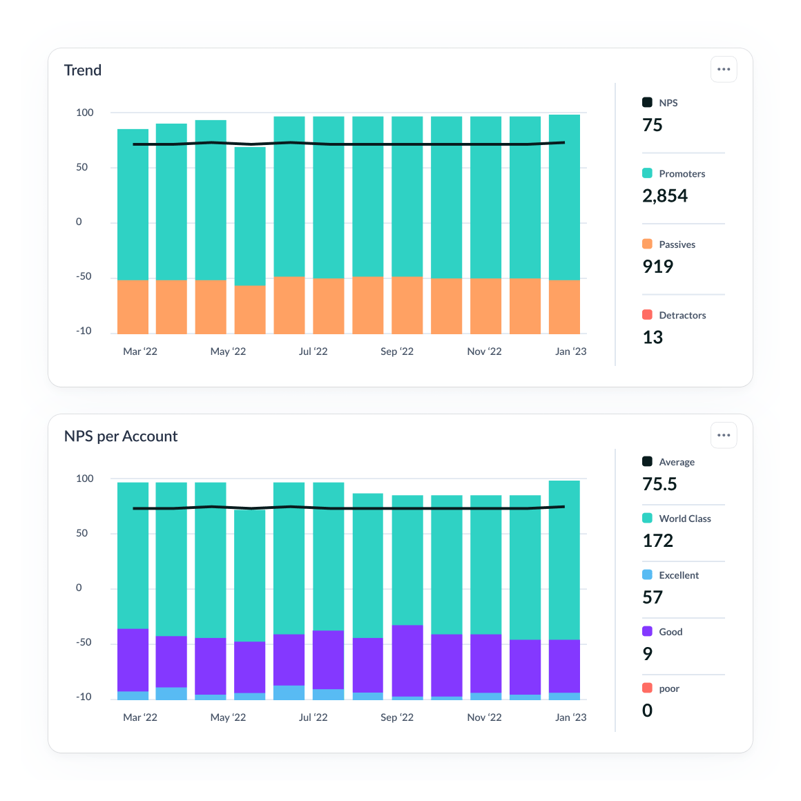
Task: Click the Average legend entry to expand details
Action: pos(675,461)
